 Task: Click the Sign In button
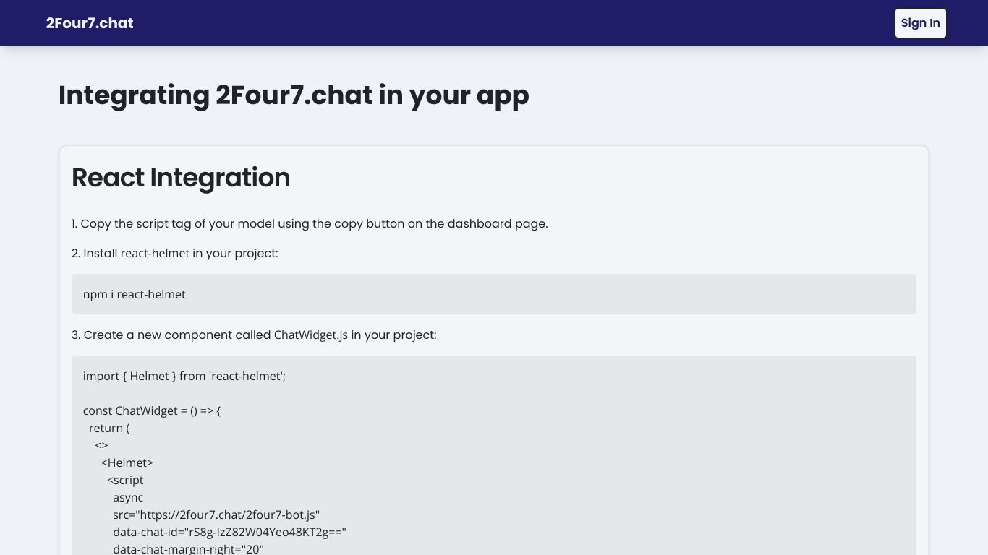[x=920, y=23]
